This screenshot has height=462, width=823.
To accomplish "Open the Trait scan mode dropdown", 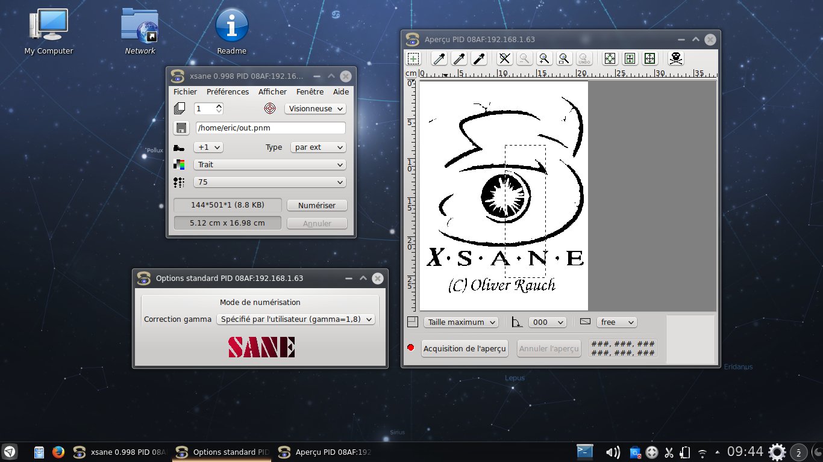I will click(269, 164).
